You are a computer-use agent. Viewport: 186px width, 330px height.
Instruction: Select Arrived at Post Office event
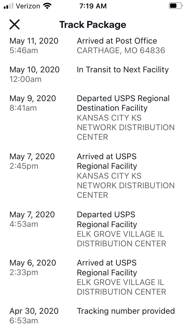[93, 46]
